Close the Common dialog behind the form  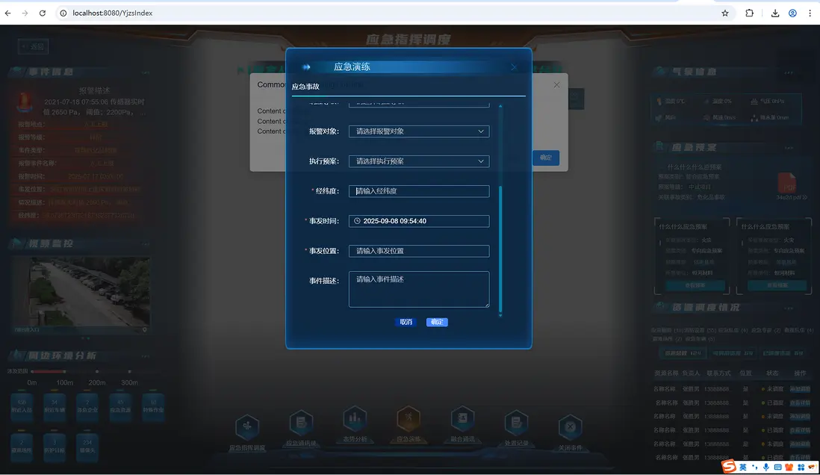pos(556,84)
